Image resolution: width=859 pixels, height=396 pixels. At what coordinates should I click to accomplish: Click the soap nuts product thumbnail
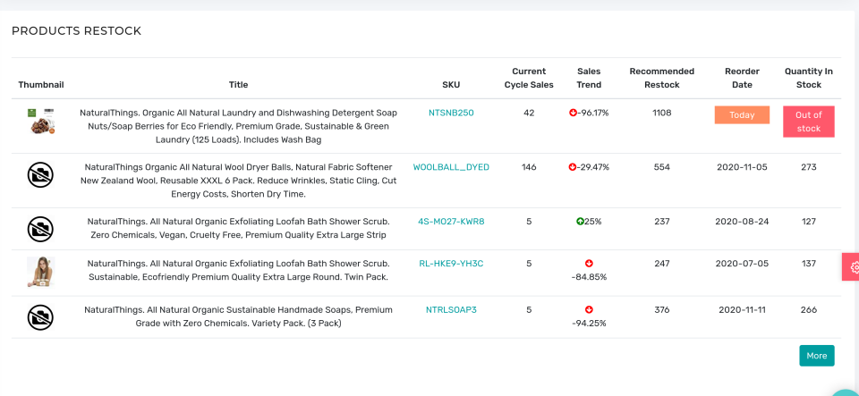pyautogui.click(x=40, y=122)
